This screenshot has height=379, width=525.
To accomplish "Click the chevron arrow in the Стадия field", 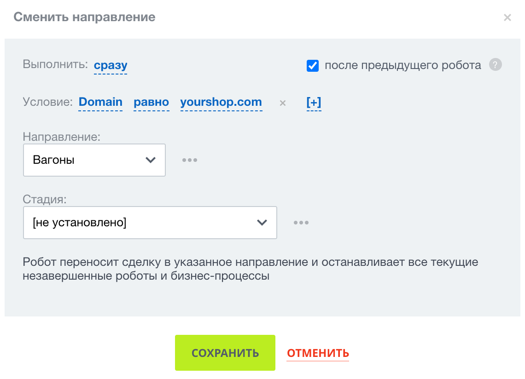I will click(262, 223).
